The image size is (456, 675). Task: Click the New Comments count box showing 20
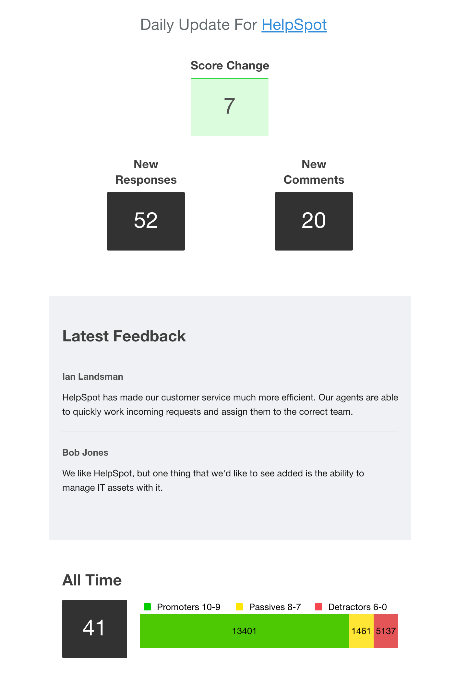[x=314, y=221]
